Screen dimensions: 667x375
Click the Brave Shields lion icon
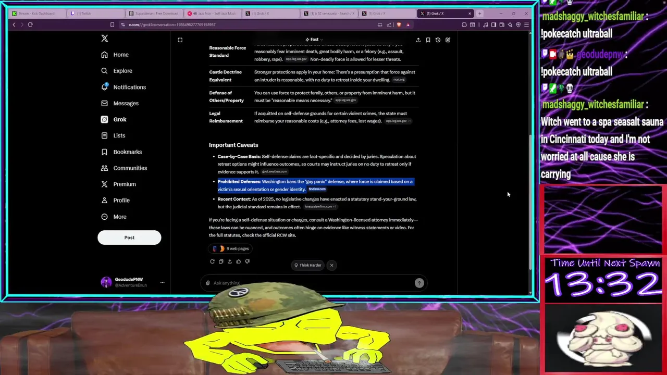pyautogui.click(x=399, y=24)
